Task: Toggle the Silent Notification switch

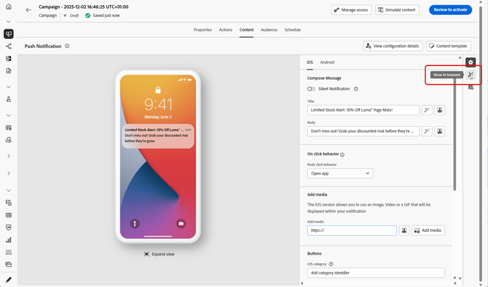Action: click(311, 89)
